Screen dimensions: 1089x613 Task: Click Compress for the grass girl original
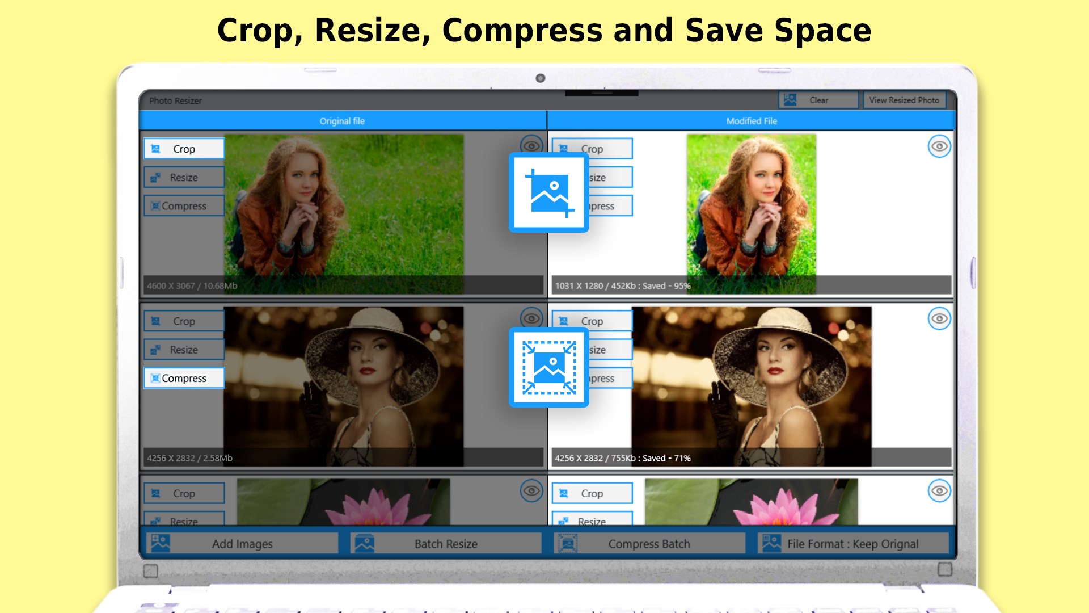184,205
